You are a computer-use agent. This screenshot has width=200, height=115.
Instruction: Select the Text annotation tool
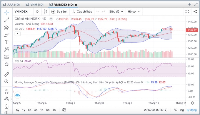7,42
